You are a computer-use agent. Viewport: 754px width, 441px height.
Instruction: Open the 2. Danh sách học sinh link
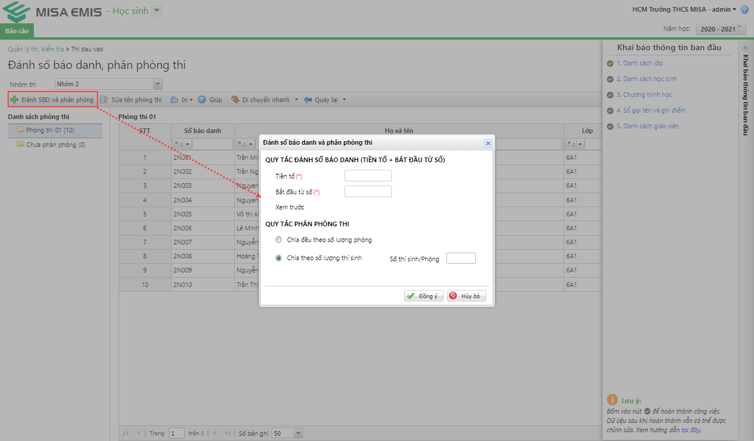pyautogui.click(x=647, y=79)
